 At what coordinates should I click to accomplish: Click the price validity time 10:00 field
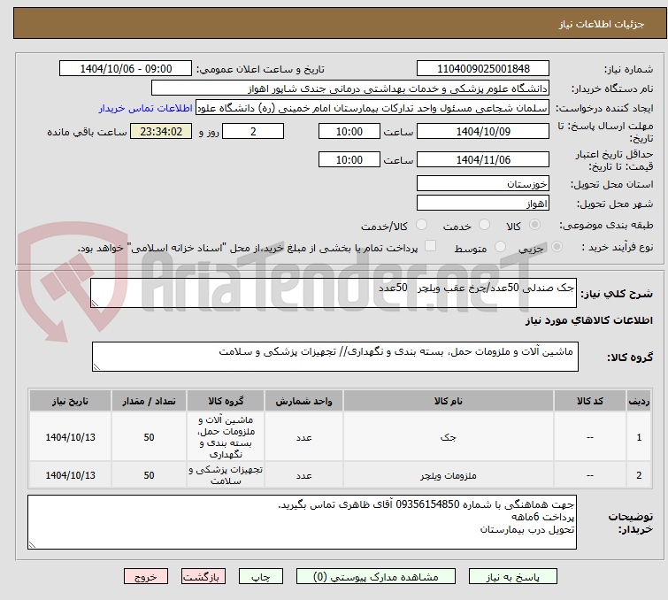pos(349,160)
